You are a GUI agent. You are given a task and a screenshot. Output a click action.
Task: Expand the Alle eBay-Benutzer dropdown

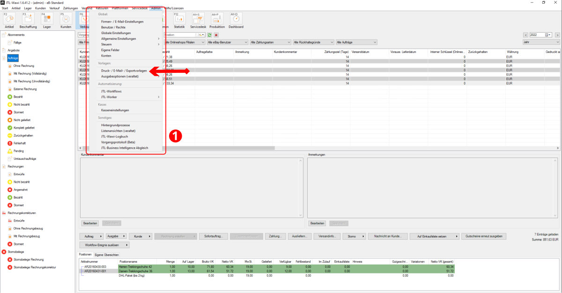click(227, 42)
